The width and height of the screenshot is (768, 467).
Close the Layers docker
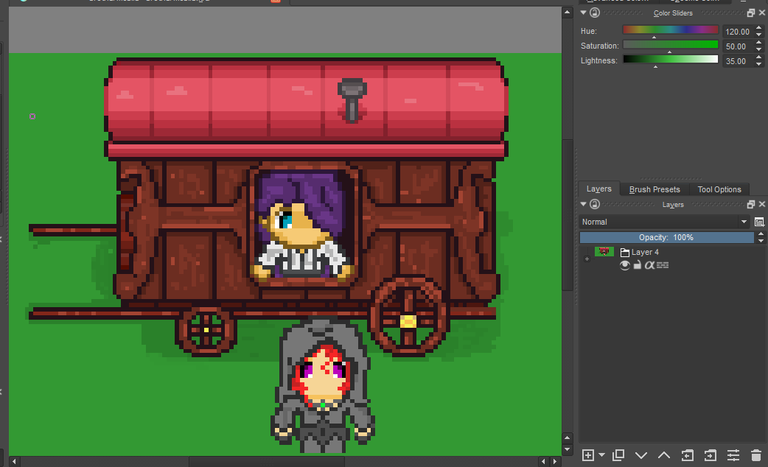(761, 204)
